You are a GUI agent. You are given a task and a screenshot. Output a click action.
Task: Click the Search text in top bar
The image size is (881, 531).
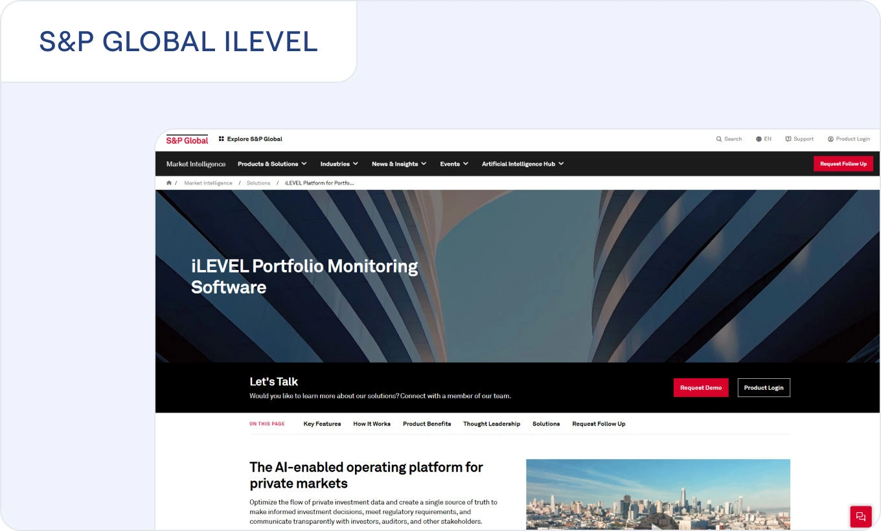pyautogui.click(x=733, y=139)
